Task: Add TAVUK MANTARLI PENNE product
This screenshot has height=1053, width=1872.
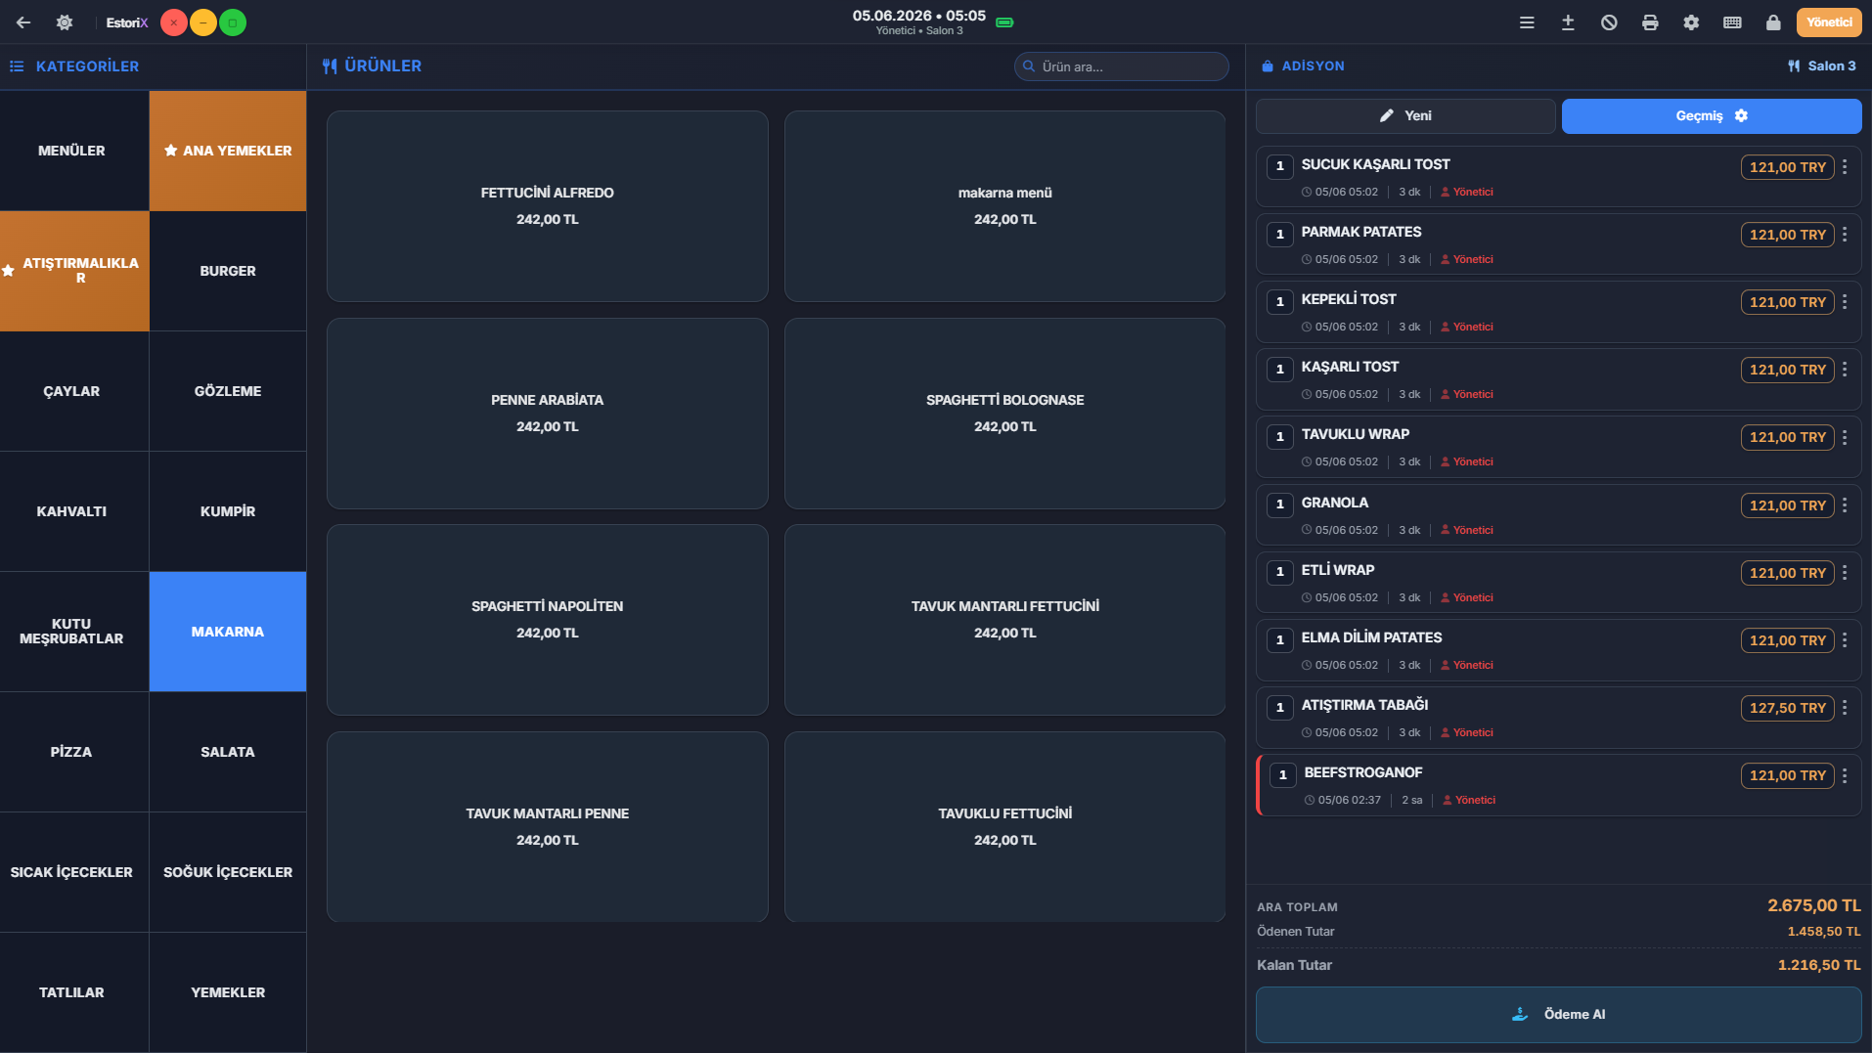Action: (x=548, y=827)
